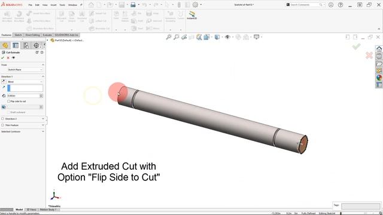Open the Help question mark icon
Viewport: 383px width, 215px height.
pyautogui.click(x=341, y=5)
